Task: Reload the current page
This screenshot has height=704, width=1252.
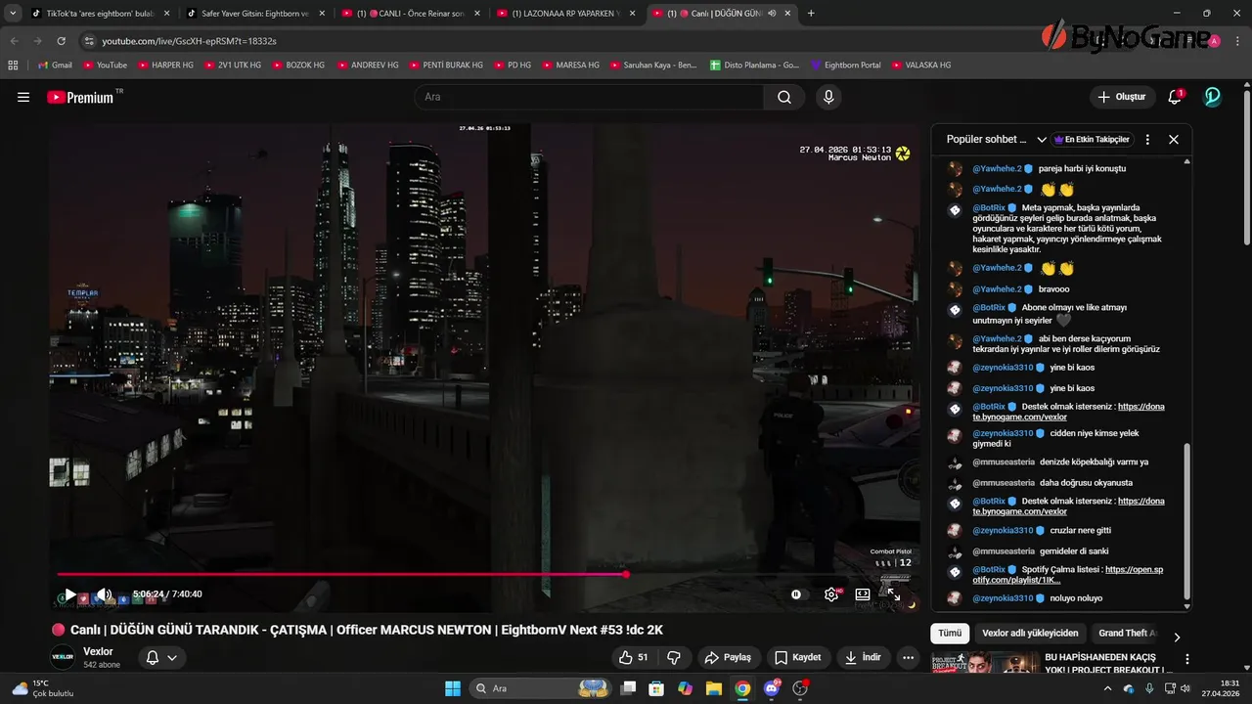Action: 61,41
